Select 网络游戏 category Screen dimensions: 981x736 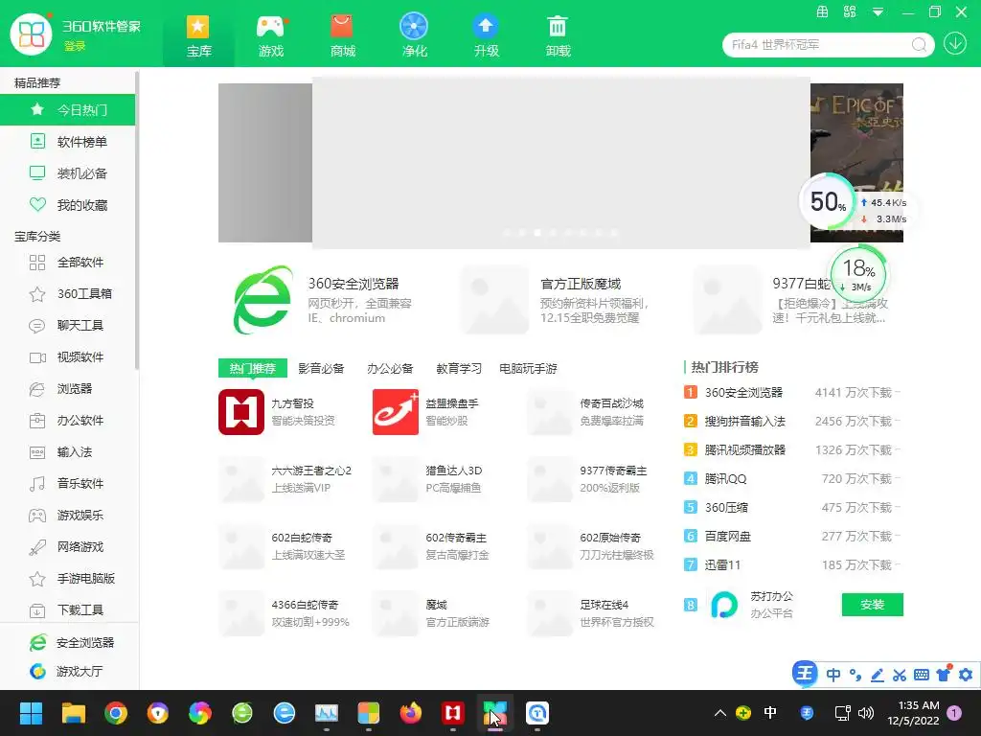tap(68, 547)
